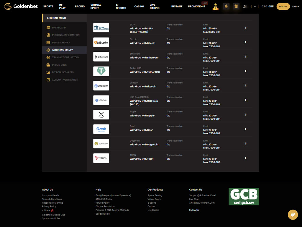302x227 pixels.
Task: Open the Responsible Gaming link
Action: coord(52,203)
